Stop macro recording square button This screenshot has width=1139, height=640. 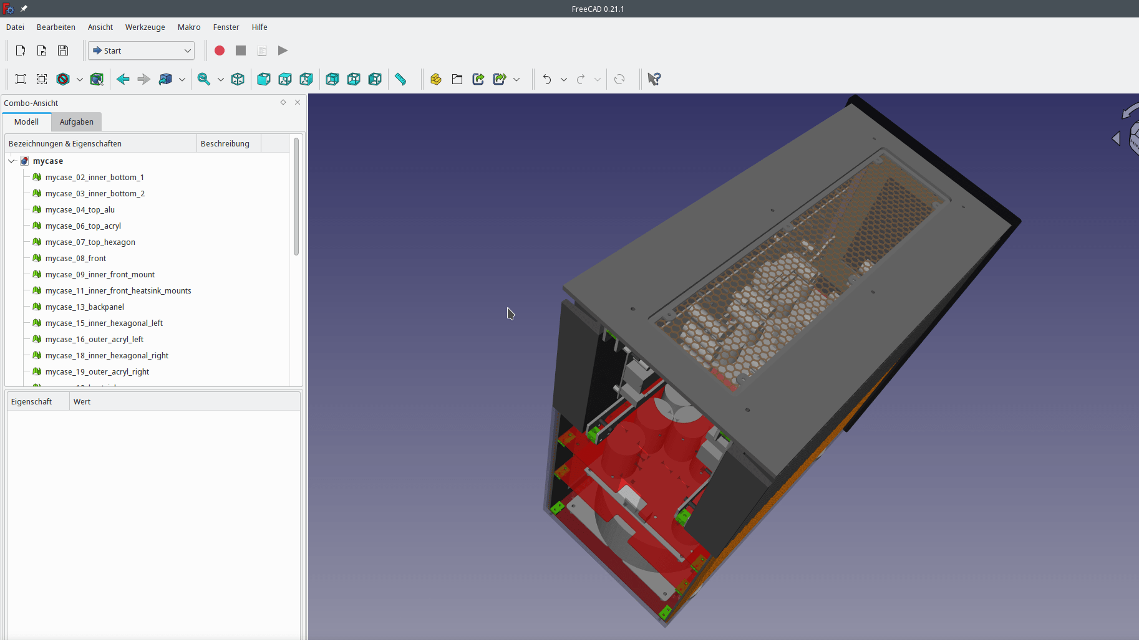point(241,50)
